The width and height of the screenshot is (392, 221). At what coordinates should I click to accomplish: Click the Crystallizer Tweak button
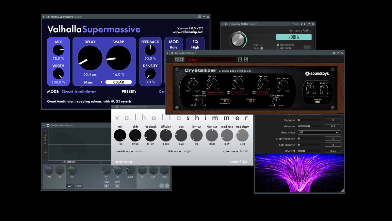pos(317,101)
